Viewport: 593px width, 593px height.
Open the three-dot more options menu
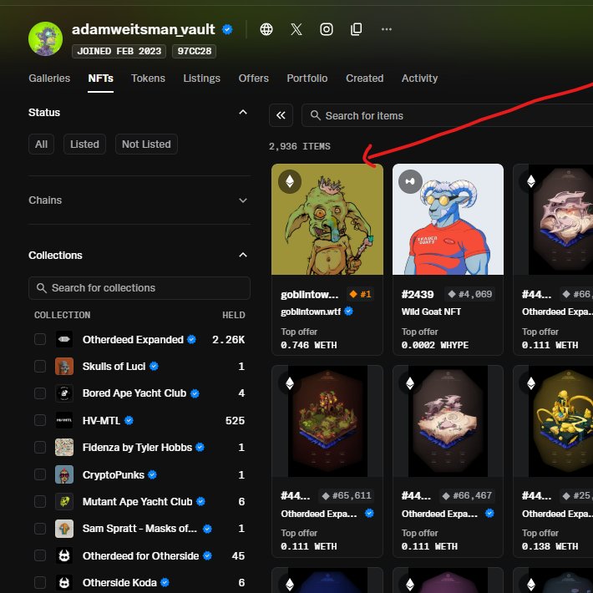387,29
